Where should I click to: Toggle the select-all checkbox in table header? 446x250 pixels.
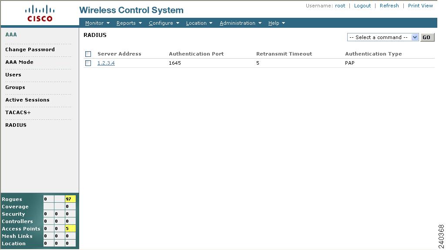(x=88, y=54)
